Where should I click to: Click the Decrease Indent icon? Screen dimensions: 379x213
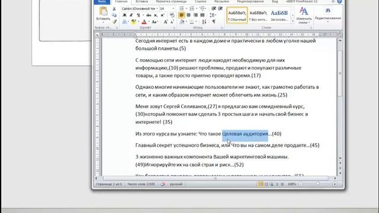[x=214, y=9]
